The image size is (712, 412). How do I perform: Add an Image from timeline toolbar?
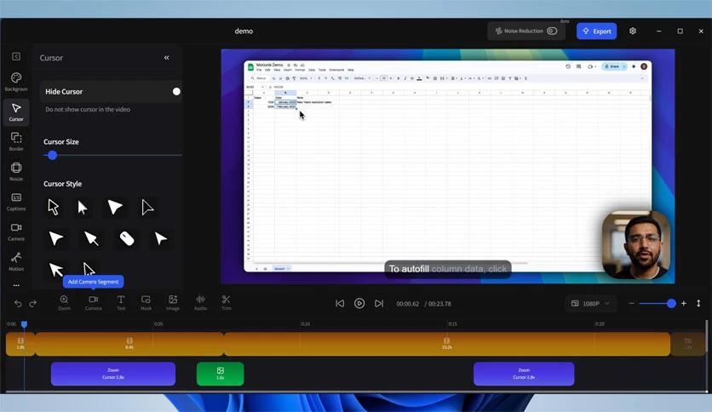tap(173, 303)
